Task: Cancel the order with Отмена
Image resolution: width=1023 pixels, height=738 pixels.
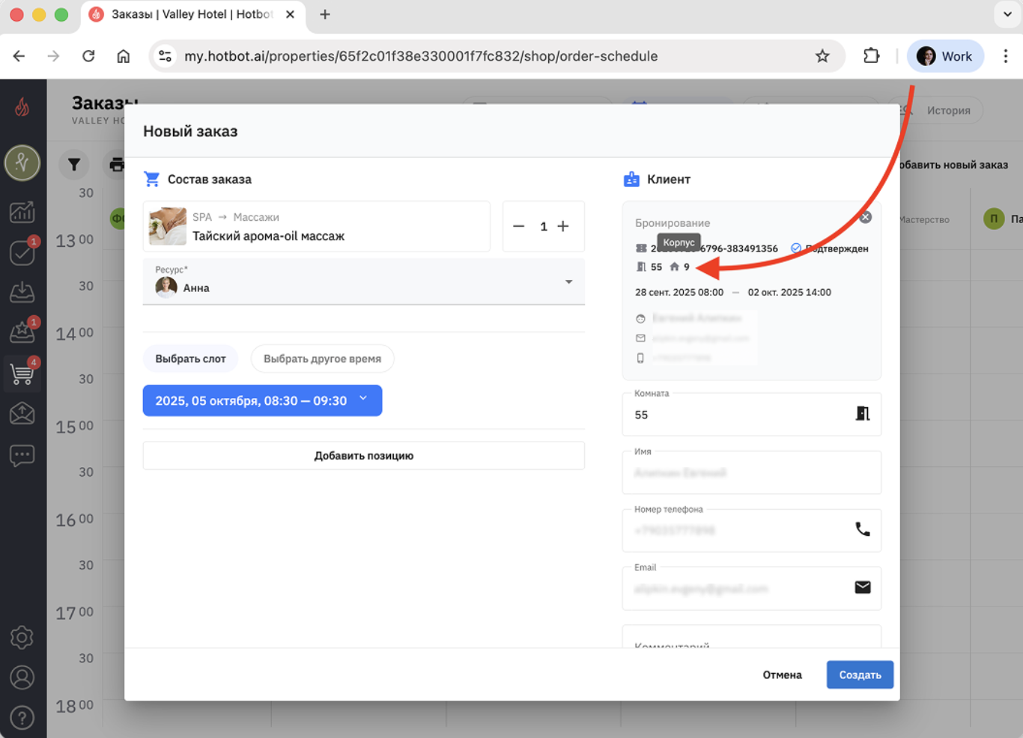Action: [782, 674]
